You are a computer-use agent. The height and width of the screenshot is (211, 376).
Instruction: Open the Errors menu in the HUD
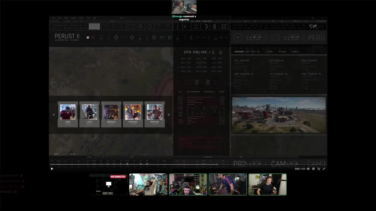point(81,18)
